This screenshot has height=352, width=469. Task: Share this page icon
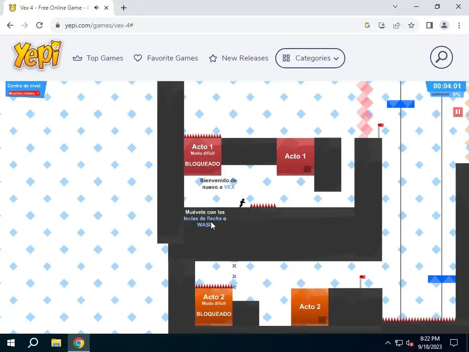pos(397,26)
